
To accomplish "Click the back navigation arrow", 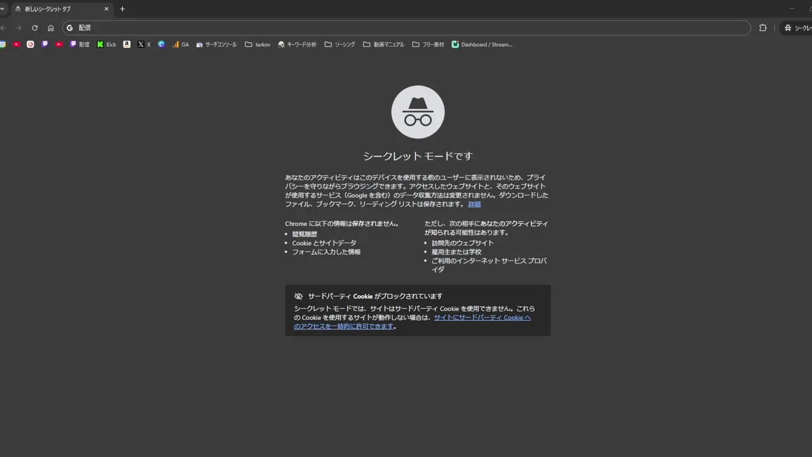I will pyautogui.click(x=3, y=28).
